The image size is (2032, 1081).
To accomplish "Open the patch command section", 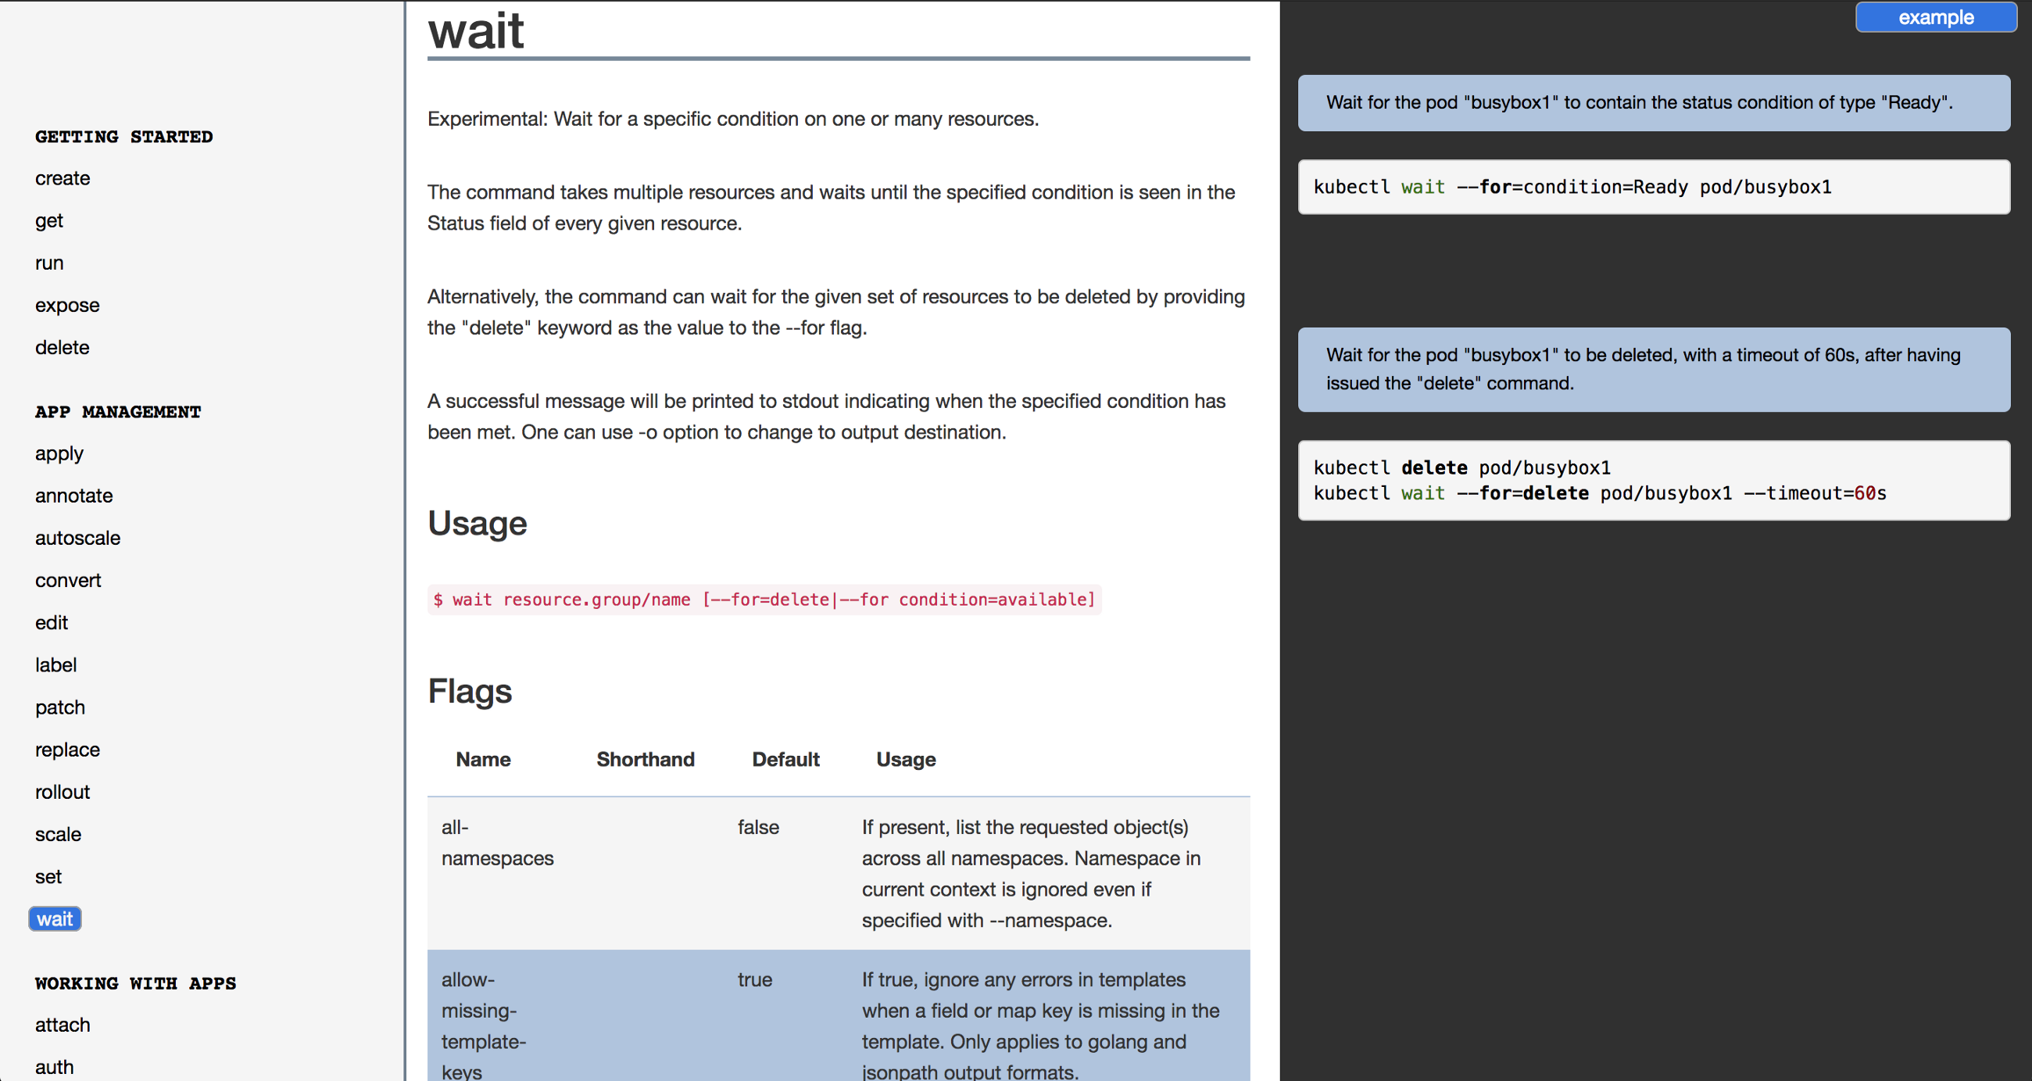I will click(x=60, y=708).
